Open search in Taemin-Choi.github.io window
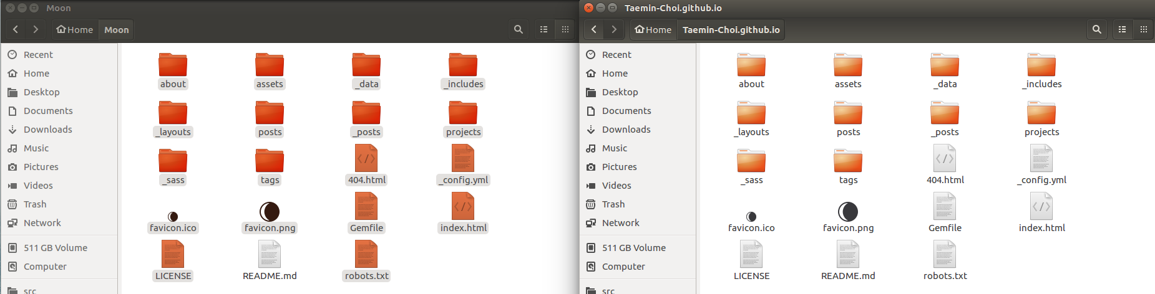 pyautogui.click(x=1097, y=29)
